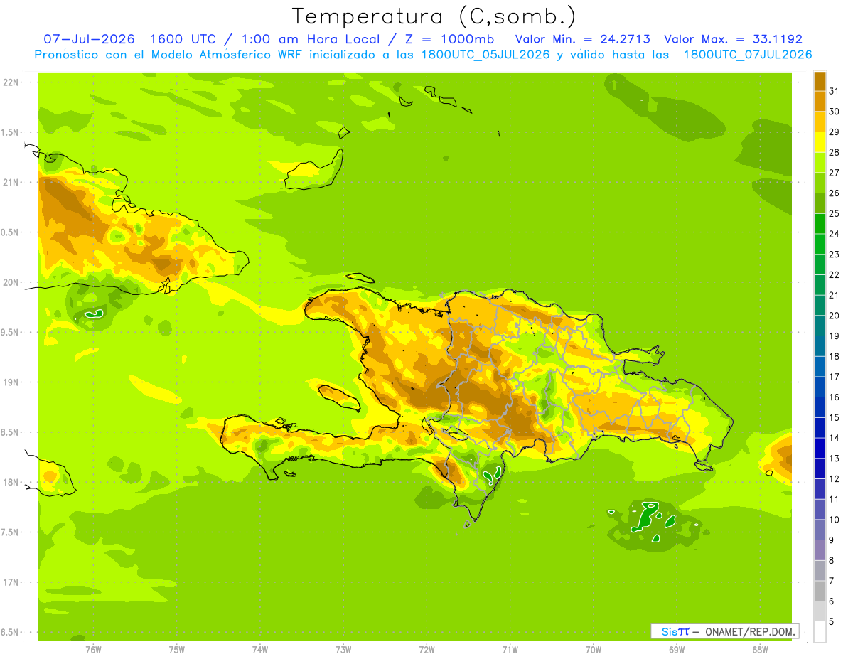Click the "74W" longitude axis label
This screenshot has height=659, width=853.
coord(260,649)
